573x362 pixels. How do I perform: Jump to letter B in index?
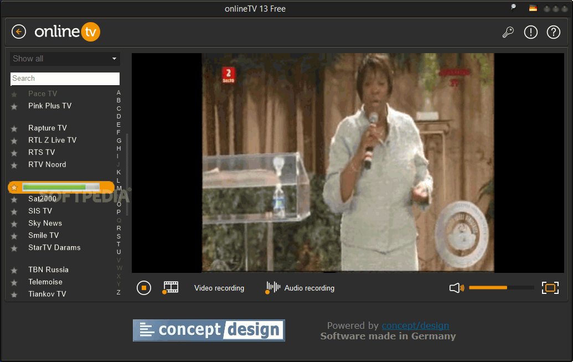pos(118,100)
